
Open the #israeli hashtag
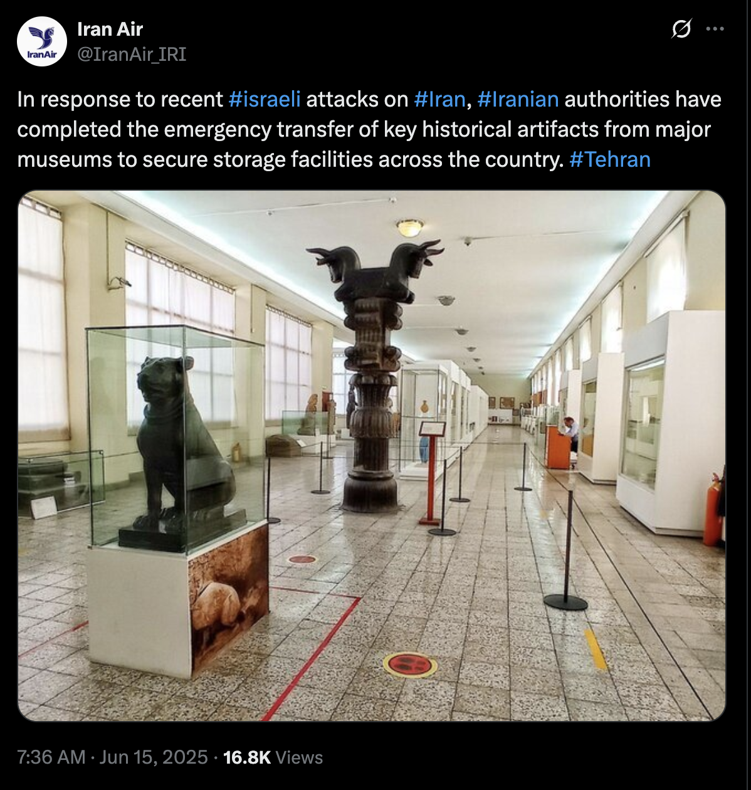[x=265, y=99]
